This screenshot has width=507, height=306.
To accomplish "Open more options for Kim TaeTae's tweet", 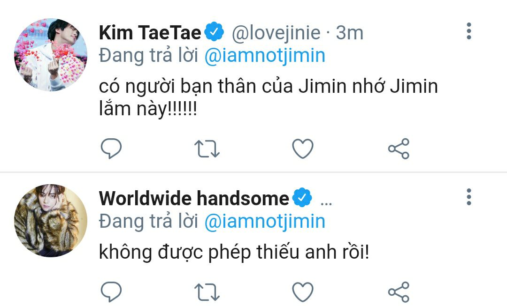I will [469, 31].
